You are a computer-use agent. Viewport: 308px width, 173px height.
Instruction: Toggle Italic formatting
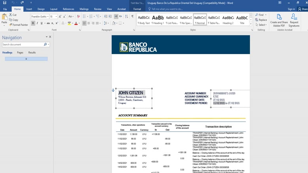pos(37,23)
